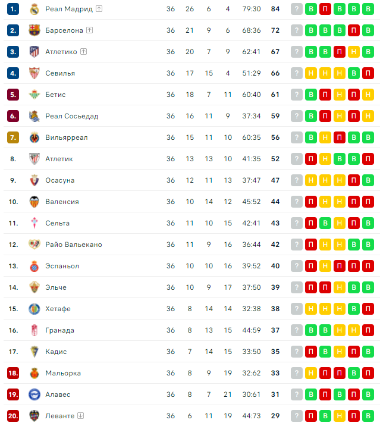Click the grey upcoming-match badge for Барселона

click(297, 30)
